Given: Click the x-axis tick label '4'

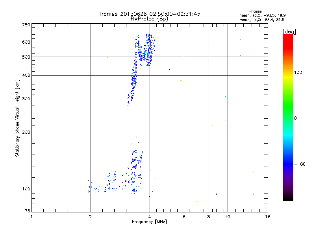Looking at the screenshot, I should (x=150, y=217).
